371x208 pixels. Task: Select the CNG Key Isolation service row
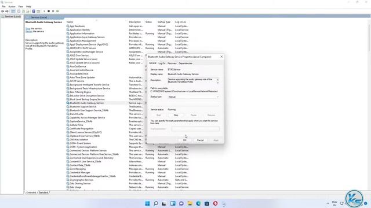tap(106, 140)
